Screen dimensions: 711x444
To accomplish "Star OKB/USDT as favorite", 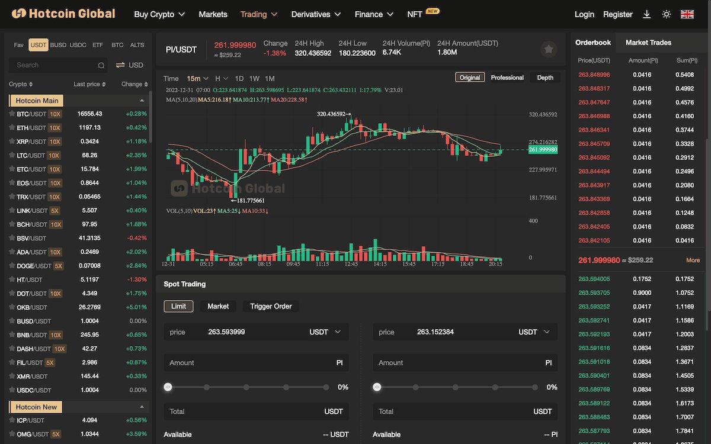I will pos(11,307).
